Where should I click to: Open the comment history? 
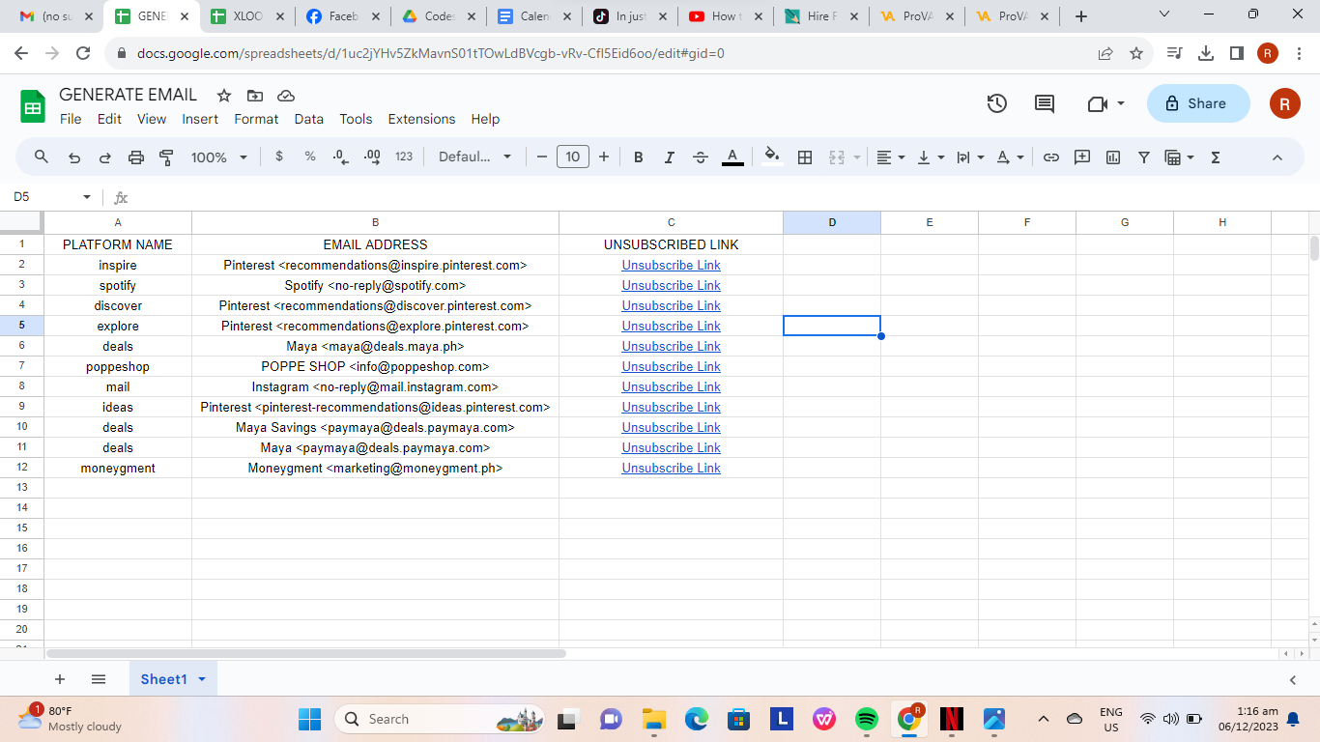pos(1045,103)
